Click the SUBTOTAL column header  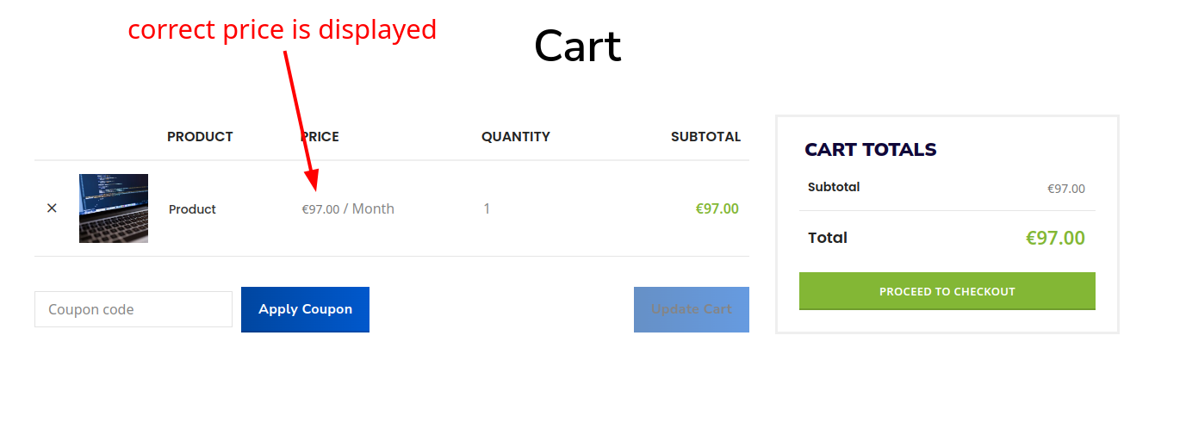706,137
